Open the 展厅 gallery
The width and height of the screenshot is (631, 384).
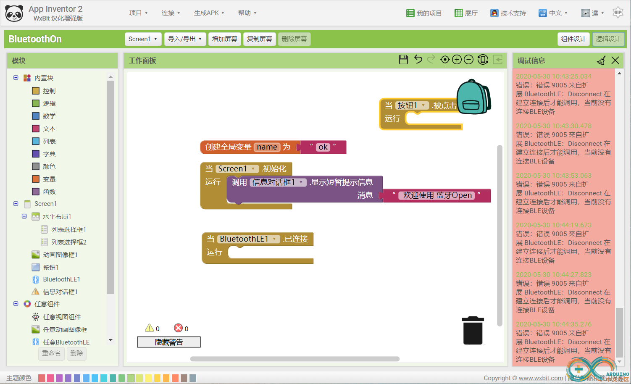point(466,13)
